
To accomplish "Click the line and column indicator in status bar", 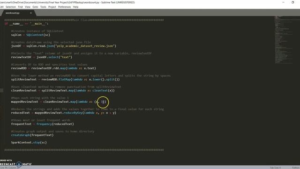I will [9, 168].
